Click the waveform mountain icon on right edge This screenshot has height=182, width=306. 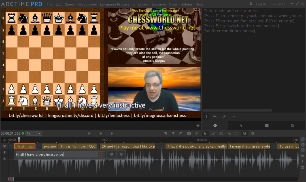tap(303, 155)
